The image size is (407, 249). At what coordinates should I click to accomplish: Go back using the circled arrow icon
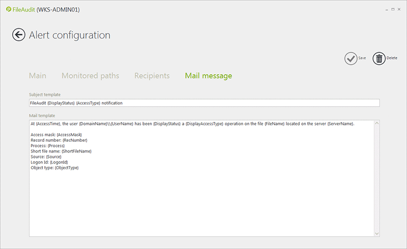(19, 35)
